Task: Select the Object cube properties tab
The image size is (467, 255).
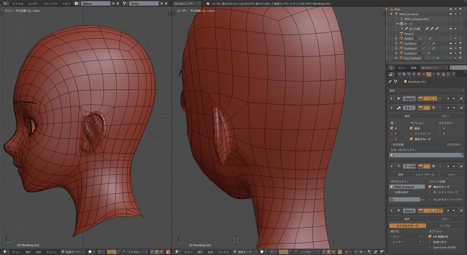Action: pos(419,74)
